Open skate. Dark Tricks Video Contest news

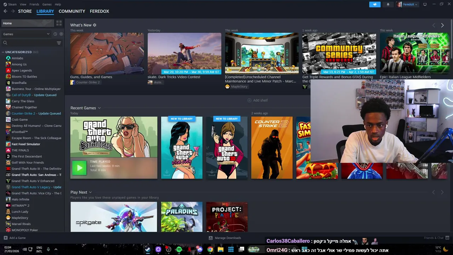[x=184, y=53]
